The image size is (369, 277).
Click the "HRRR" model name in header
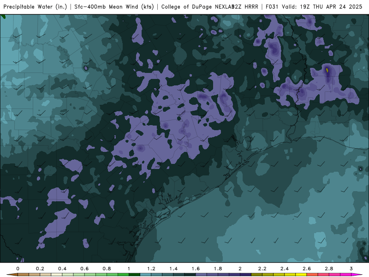251,7
